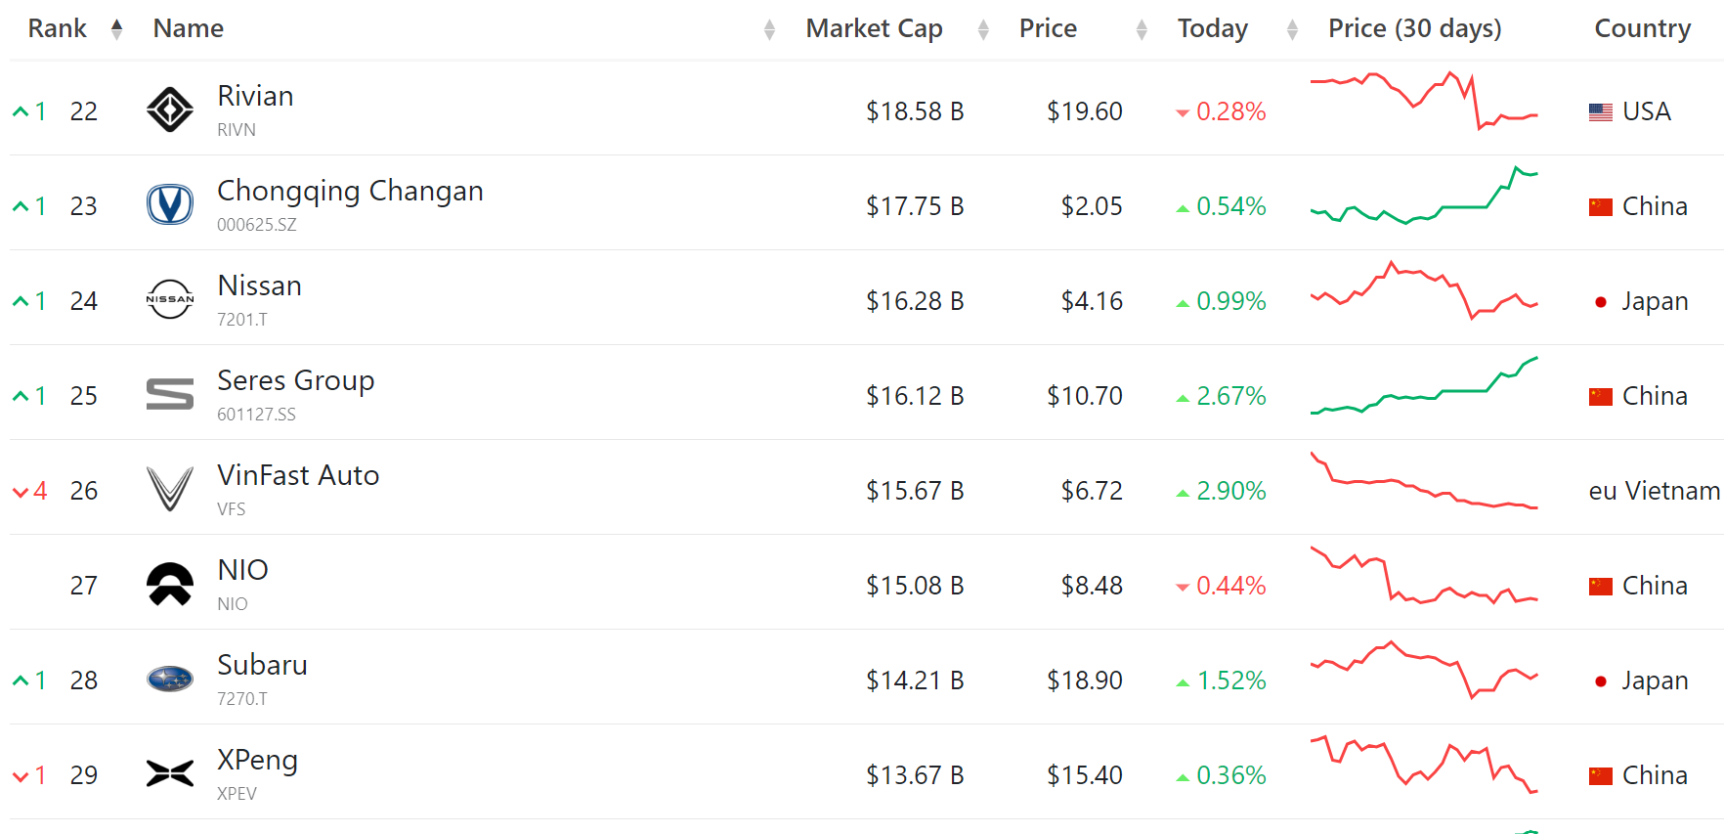Open the VinFast Auto company link

[x=298, y=475]
